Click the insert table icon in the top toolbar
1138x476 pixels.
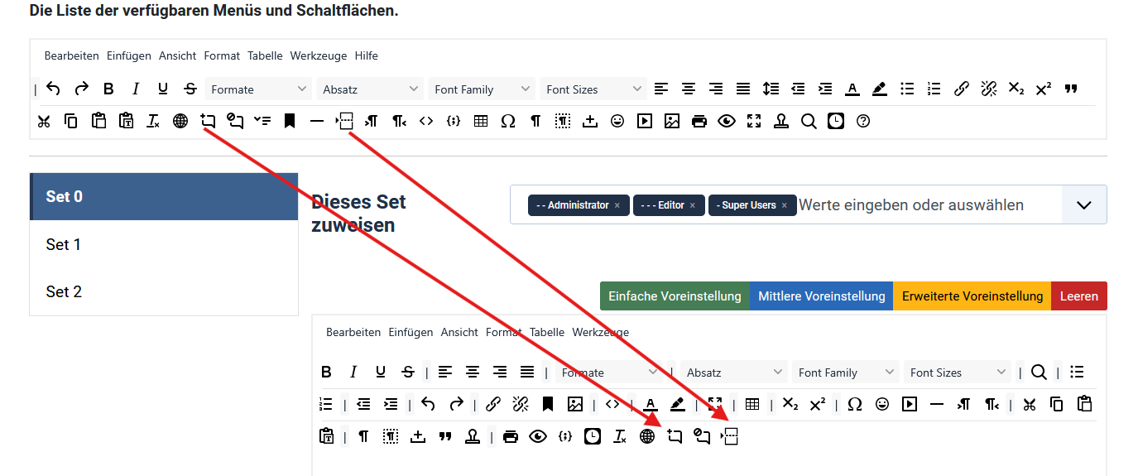[x=481, y=121]
